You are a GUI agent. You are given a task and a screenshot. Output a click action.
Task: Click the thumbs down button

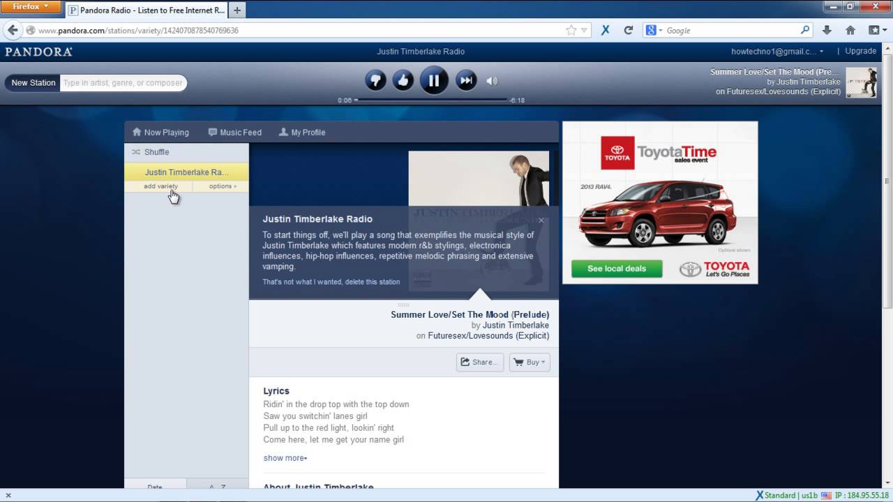click(x=375, y=81)
